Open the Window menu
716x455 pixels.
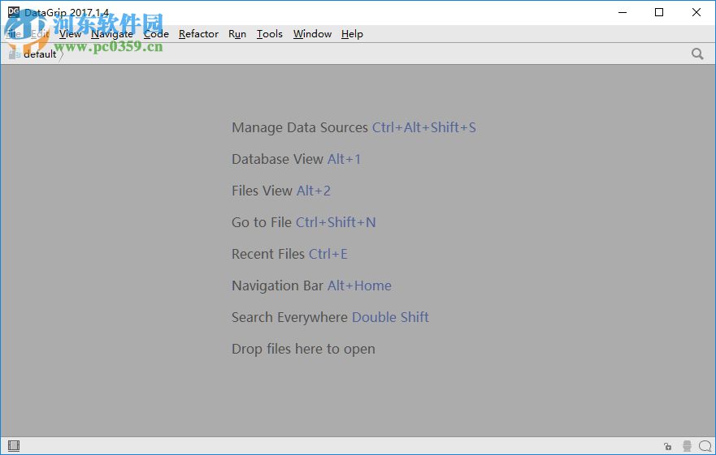[x=312, y=34]
